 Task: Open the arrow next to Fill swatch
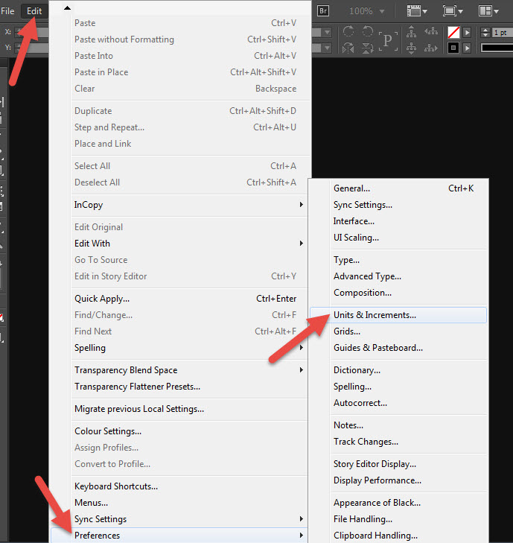[467, 33]
